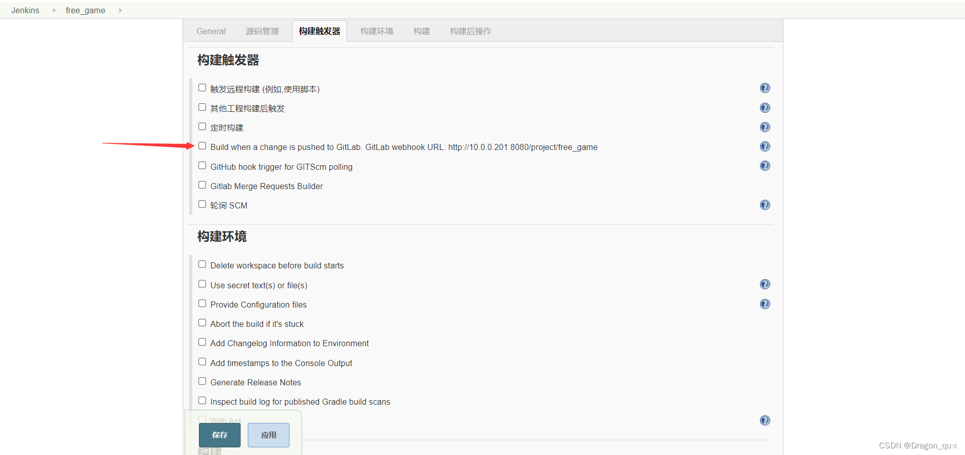
Task: Click the 构建触发器 section heading
Action: coord(228,60)
